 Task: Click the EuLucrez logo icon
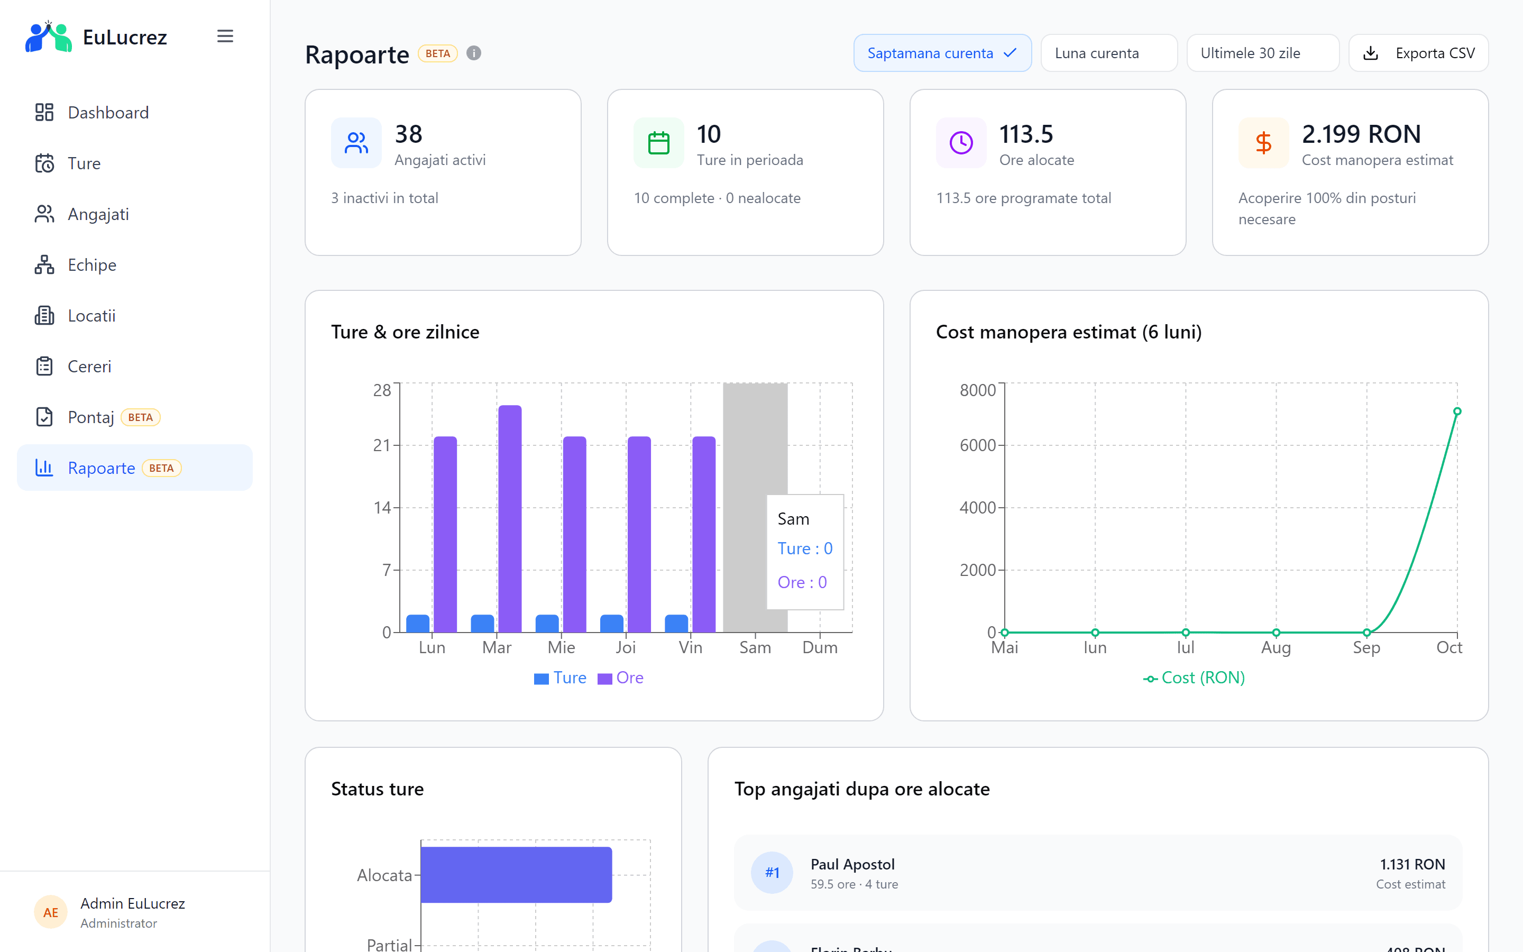49,36
